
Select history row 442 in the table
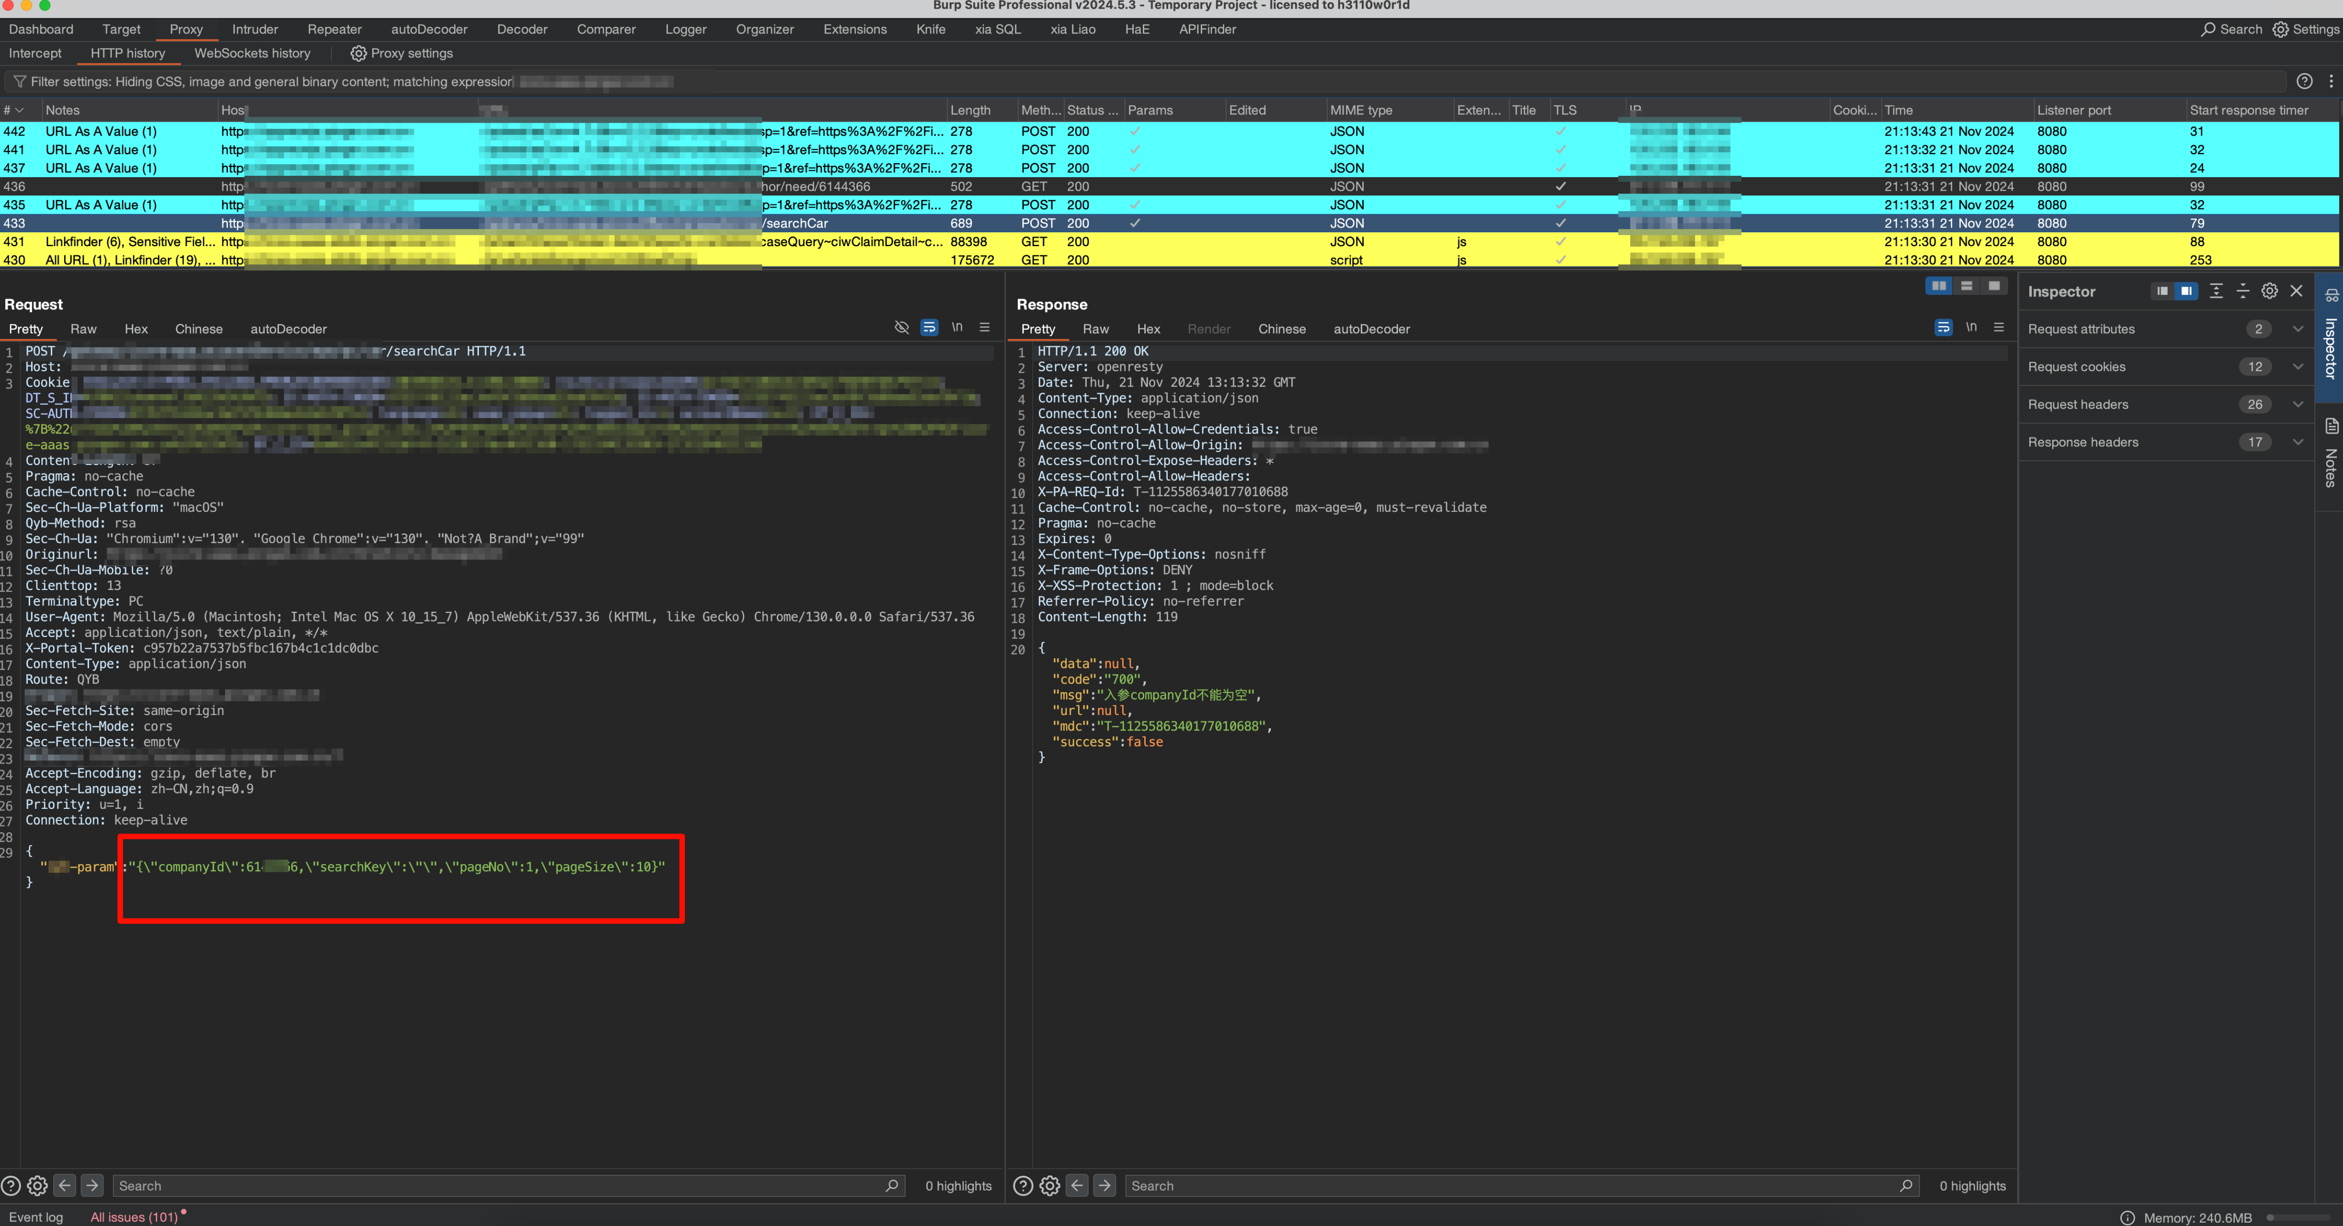1170,132
